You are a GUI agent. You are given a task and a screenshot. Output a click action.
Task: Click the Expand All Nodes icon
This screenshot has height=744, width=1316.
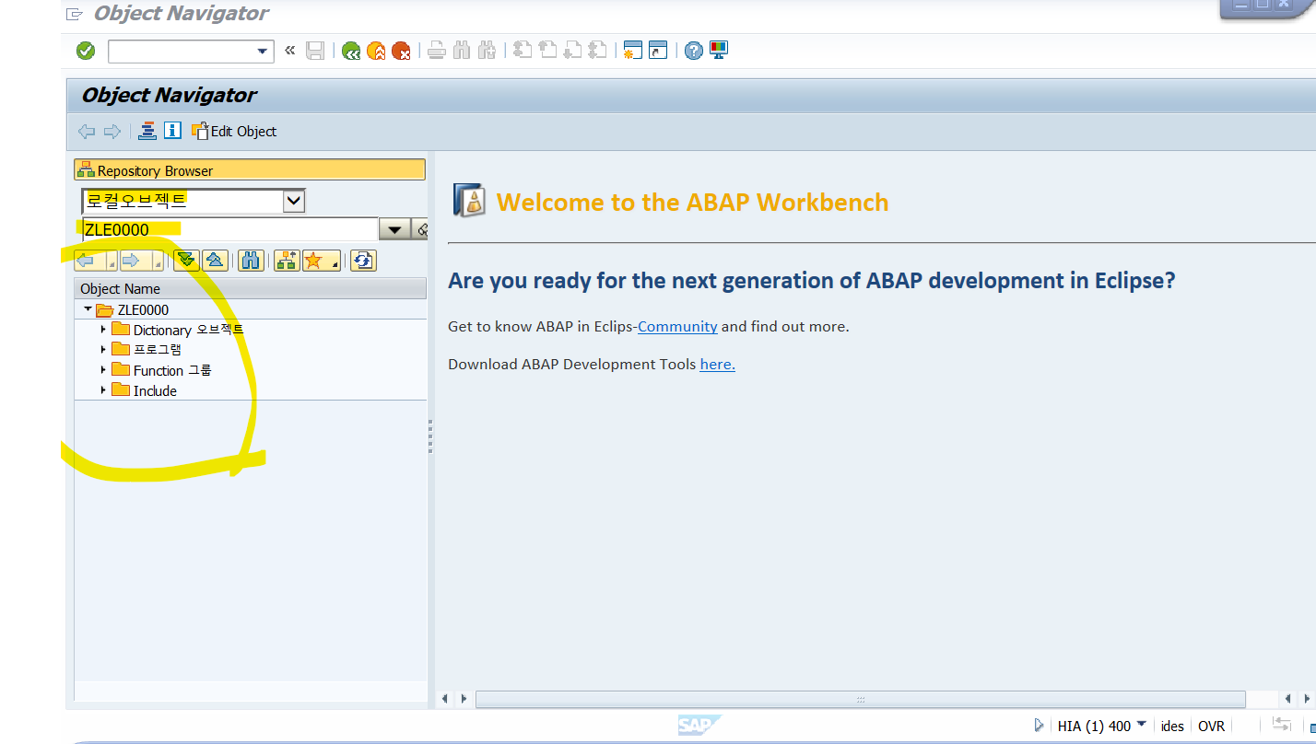click(x=187, y=261)
